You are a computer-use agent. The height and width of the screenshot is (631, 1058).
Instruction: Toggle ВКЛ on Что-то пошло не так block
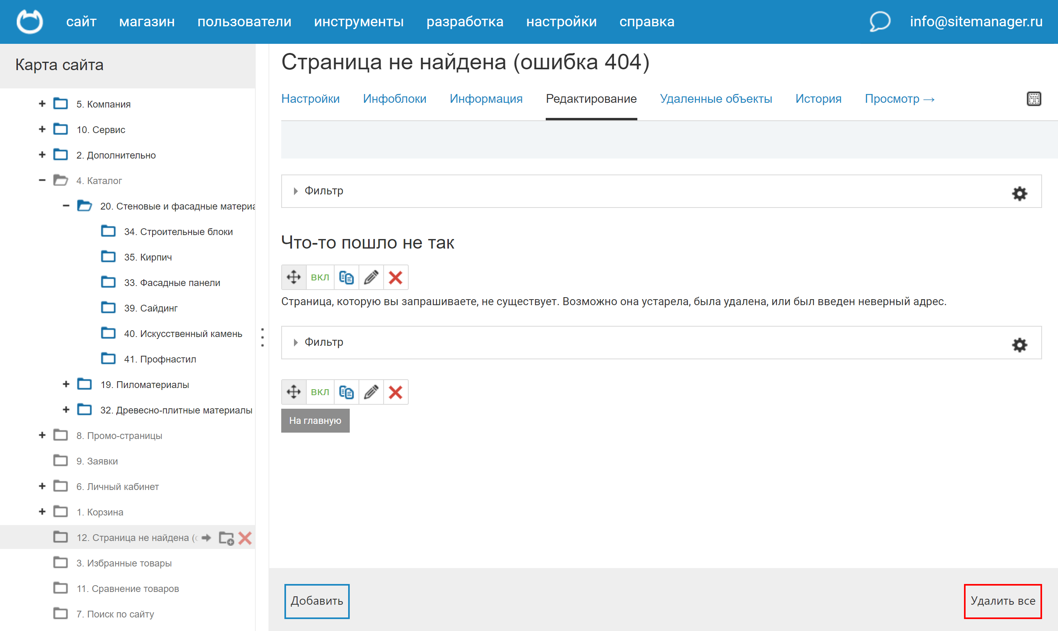point(319,277)
